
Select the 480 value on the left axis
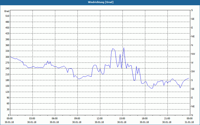pos(7,22)
